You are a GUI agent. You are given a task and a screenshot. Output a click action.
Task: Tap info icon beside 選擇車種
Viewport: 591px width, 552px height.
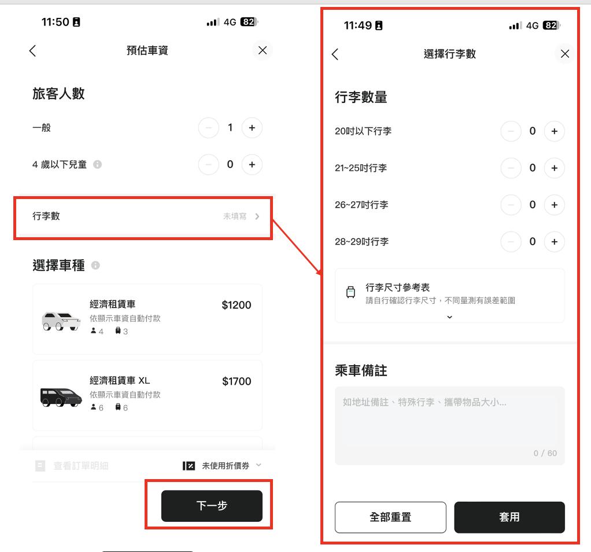click(95, 266)
